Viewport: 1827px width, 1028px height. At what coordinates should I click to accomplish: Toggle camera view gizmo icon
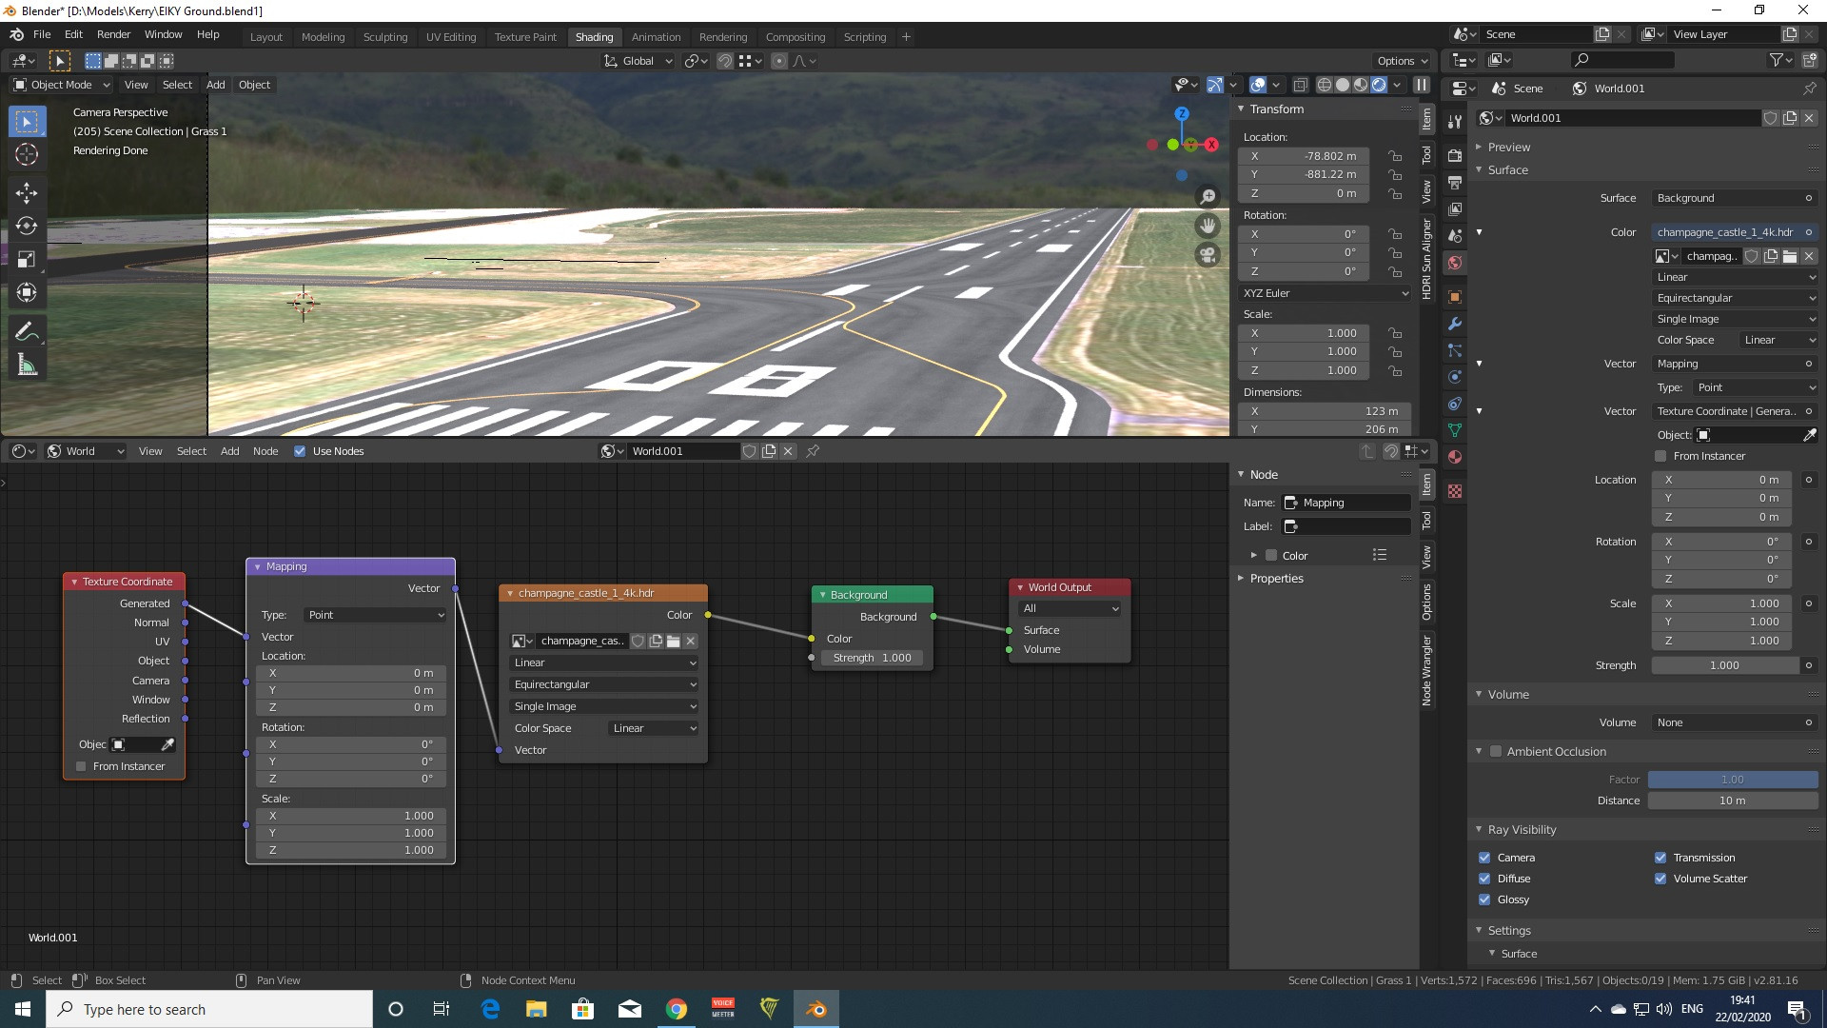click(1208, 255)
